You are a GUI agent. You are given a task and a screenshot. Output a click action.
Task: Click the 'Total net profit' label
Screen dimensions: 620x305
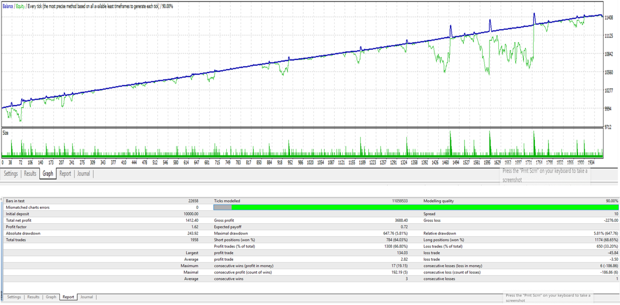point(18,221)
